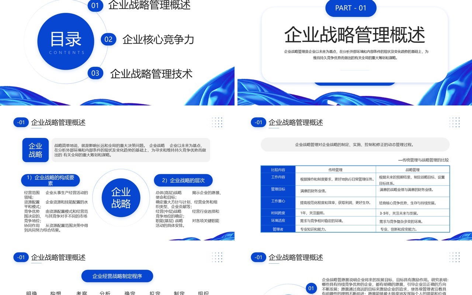Select text block starting 经营范围 企业从事生产经营活动的领域
The height and width of the screenshot is (295, 472).
(x=56, y=211)
